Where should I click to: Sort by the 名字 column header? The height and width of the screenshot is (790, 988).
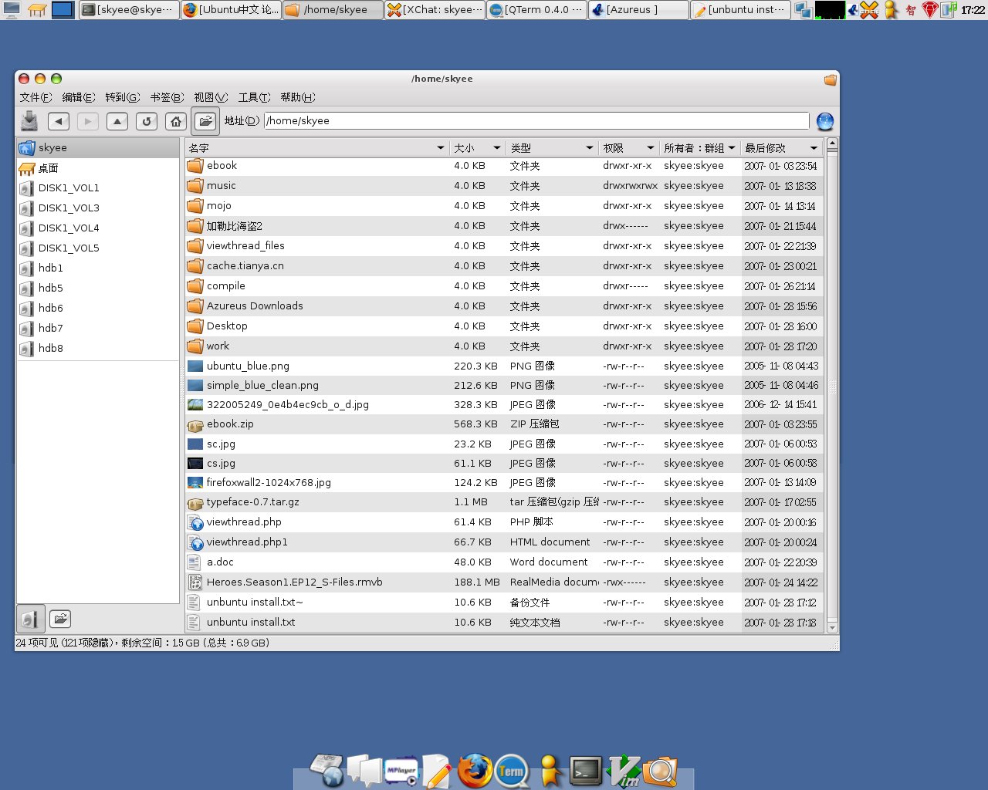(317, 148)
